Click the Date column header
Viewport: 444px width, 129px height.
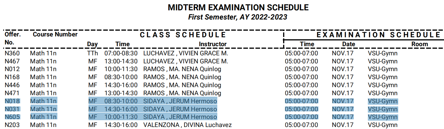click(x=349, y=44)
